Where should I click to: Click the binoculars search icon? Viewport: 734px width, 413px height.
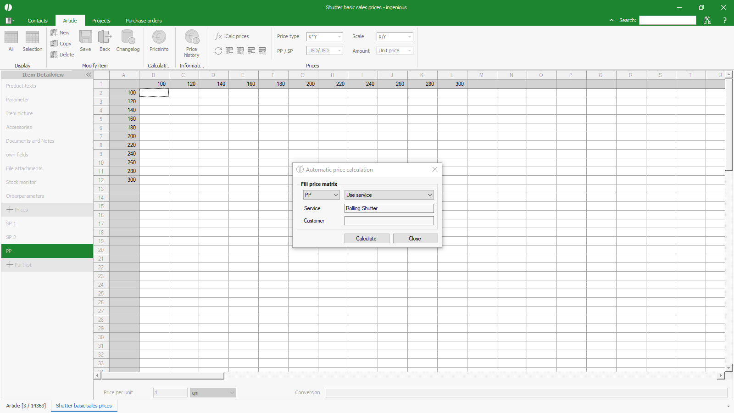[707, 20]
